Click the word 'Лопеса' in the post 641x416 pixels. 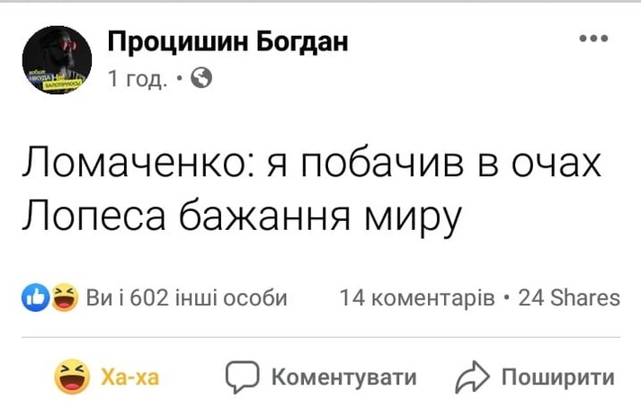tap(91, 218)
